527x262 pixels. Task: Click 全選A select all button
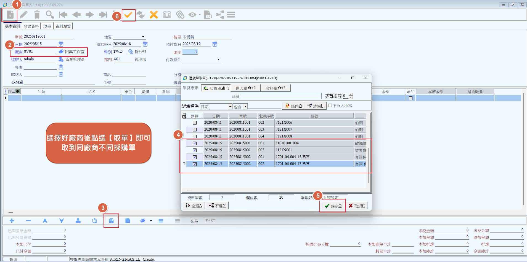coord(194,206)
